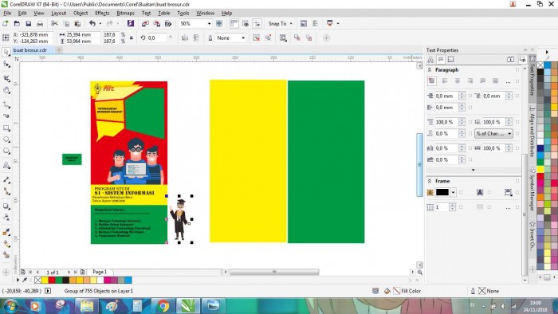Screen dimensions: 558x314
Task: Click the Open file icon
Action: tap(17, 23)
